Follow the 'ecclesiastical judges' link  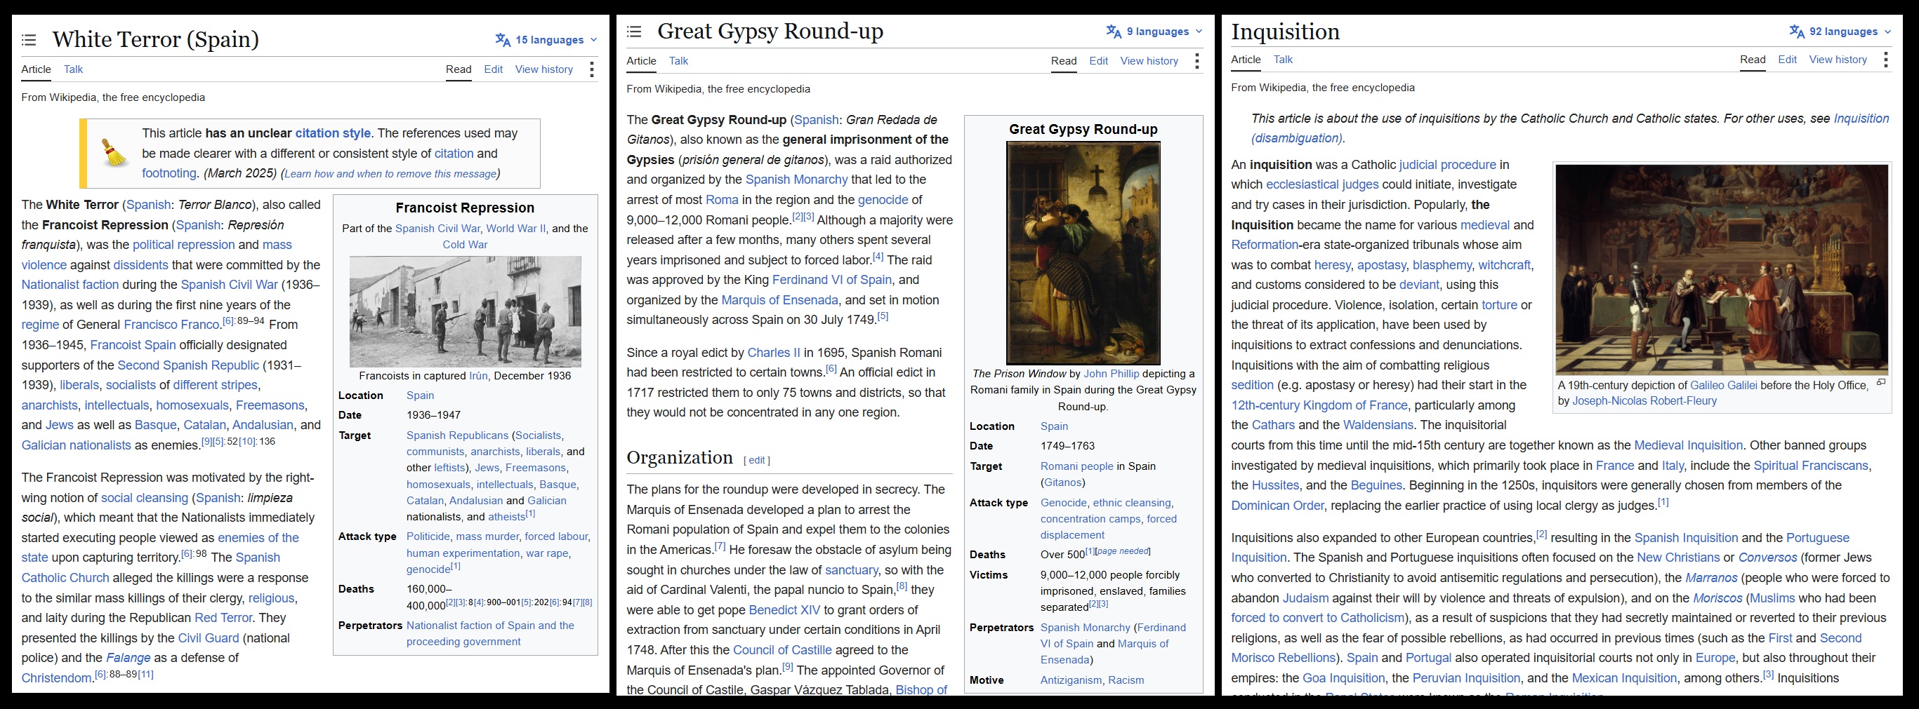point(1322,184)
